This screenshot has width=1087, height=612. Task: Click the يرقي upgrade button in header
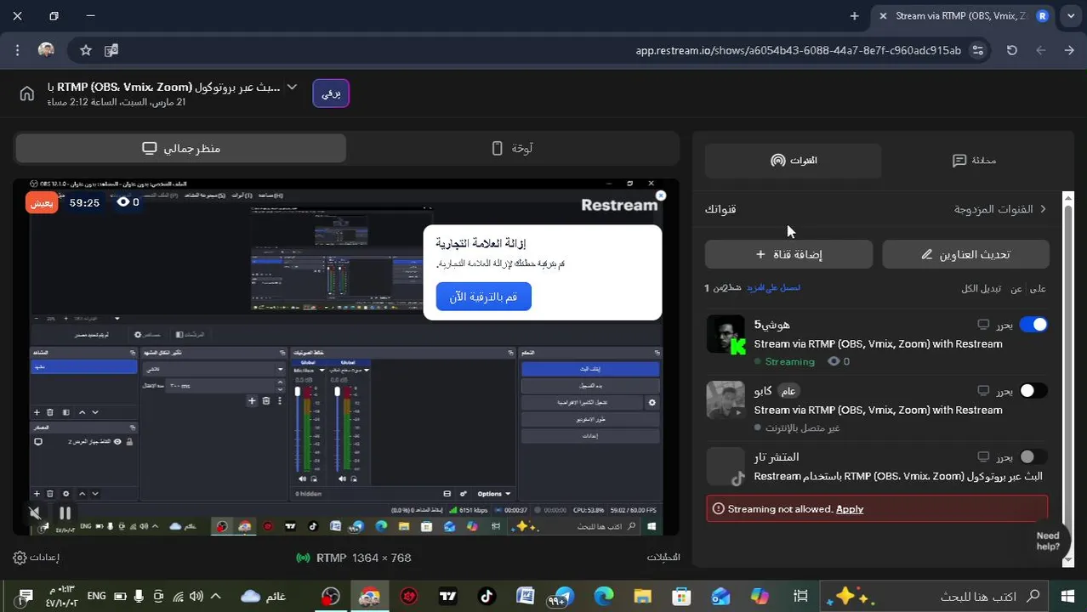331,93
